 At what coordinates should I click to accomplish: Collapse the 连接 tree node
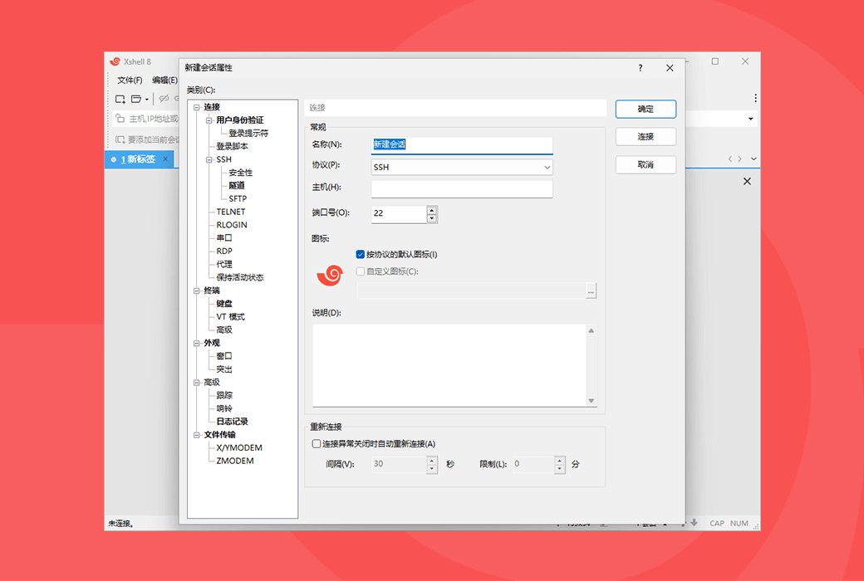pos(197,107)
